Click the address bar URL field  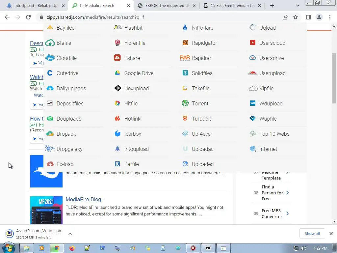click(159, 17)
